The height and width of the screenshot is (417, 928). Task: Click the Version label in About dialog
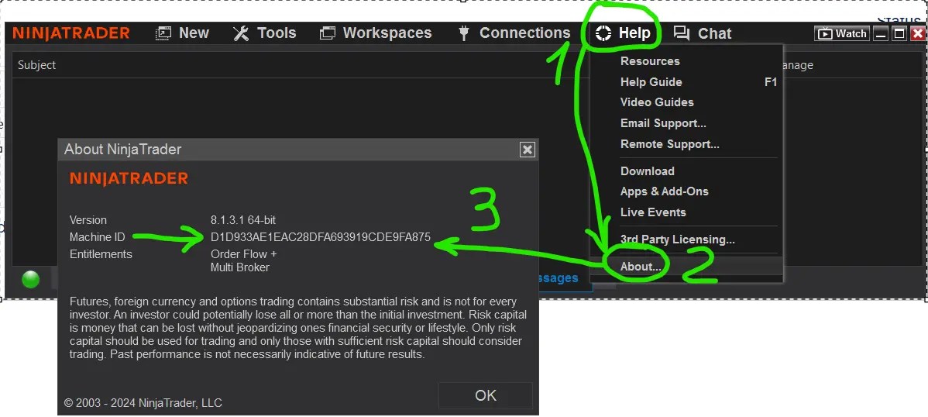click(88, 220)
